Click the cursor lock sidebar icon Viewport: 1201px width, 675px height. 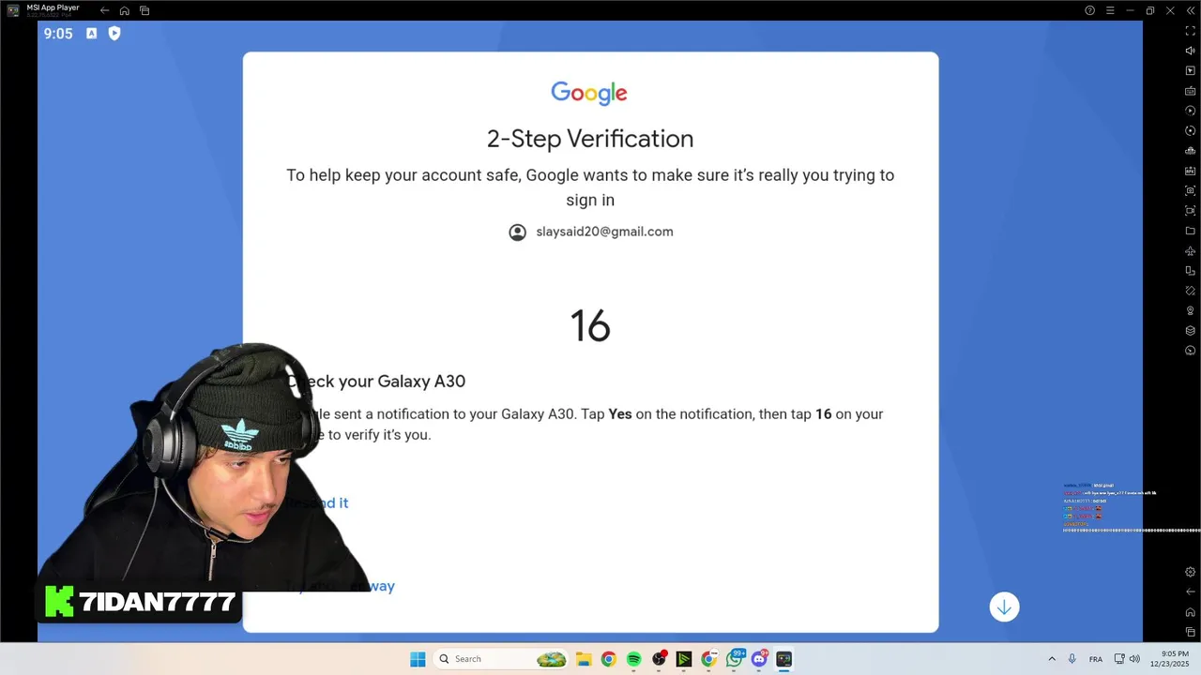pos(1190,71)
